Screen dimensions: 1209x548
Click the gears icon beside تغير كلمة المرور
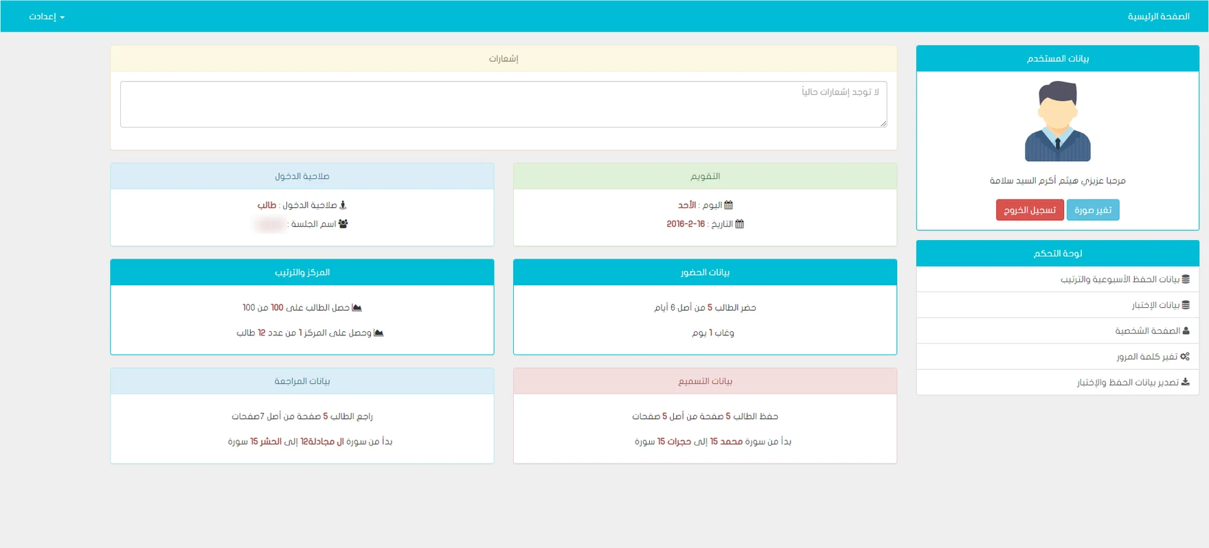point(1185,357)
